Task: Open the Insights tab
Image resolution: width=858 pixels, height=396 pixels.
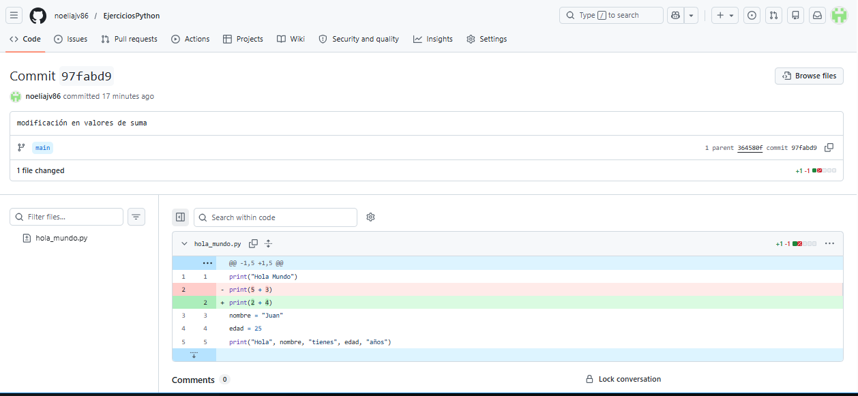Action: 432,39
